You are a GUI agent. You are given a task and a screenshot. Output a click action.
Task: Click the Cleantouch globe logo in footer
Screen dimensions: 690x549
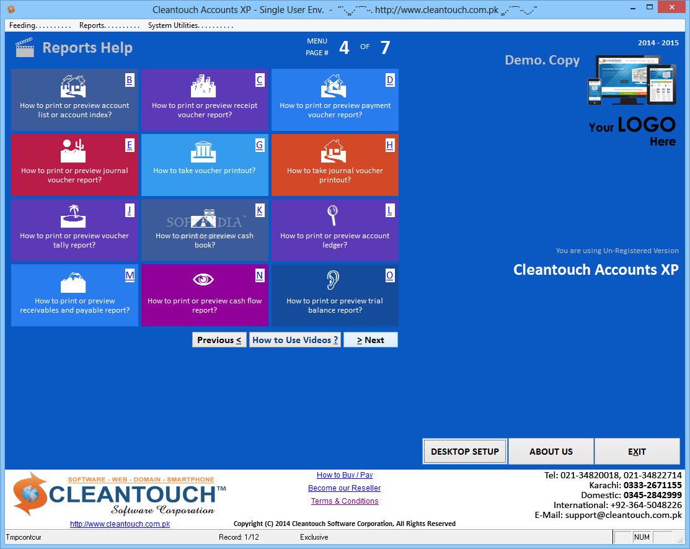pos(30,494)
